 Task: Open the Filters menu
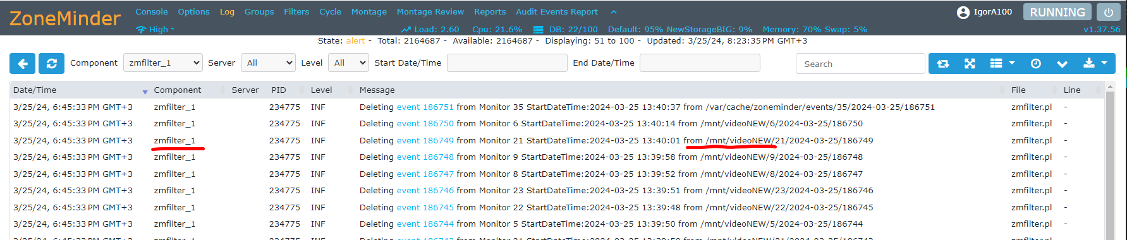pyautogui.click(x=296, y=11)
